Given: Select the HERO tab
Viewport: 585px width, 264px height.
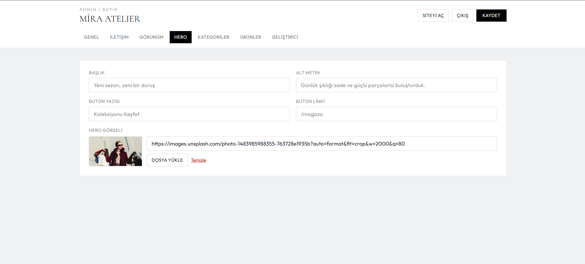Looking at the screenshot, I should 180,37.
